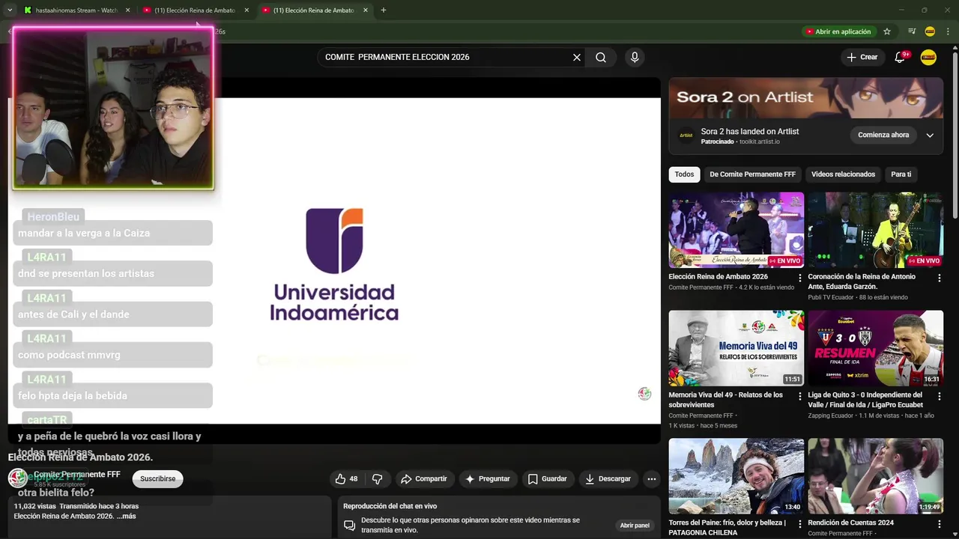Viewport: 959px width, 539px height.
Task: Select the Todos filter chip
Action: [x=684, y=174]
